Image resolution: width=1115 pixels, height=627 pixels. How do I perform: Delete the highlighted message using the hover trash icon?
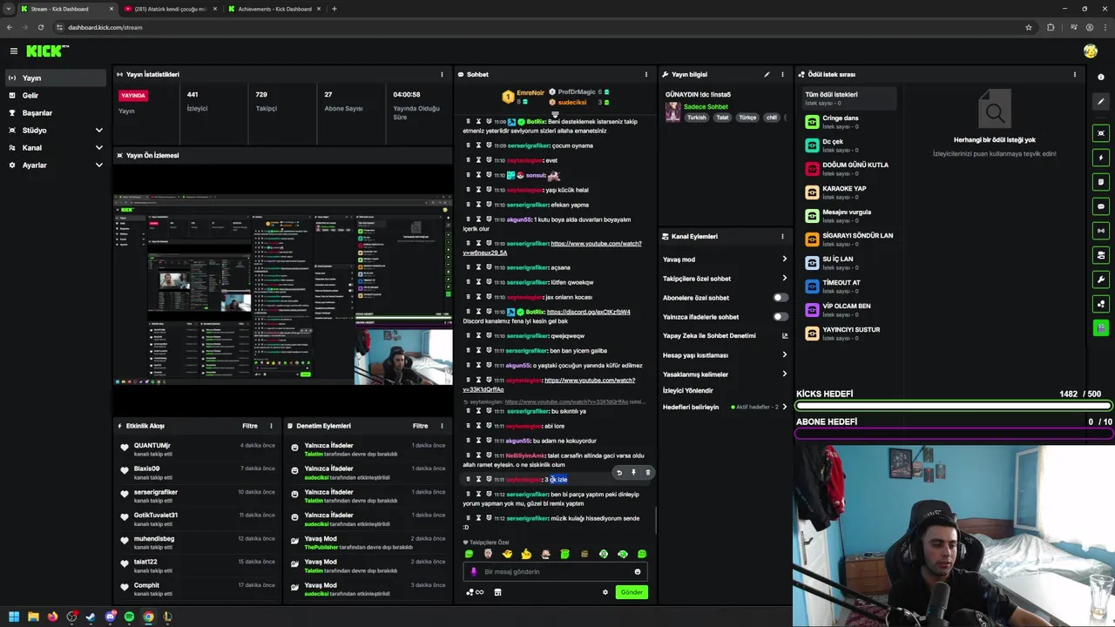point(647,473)
